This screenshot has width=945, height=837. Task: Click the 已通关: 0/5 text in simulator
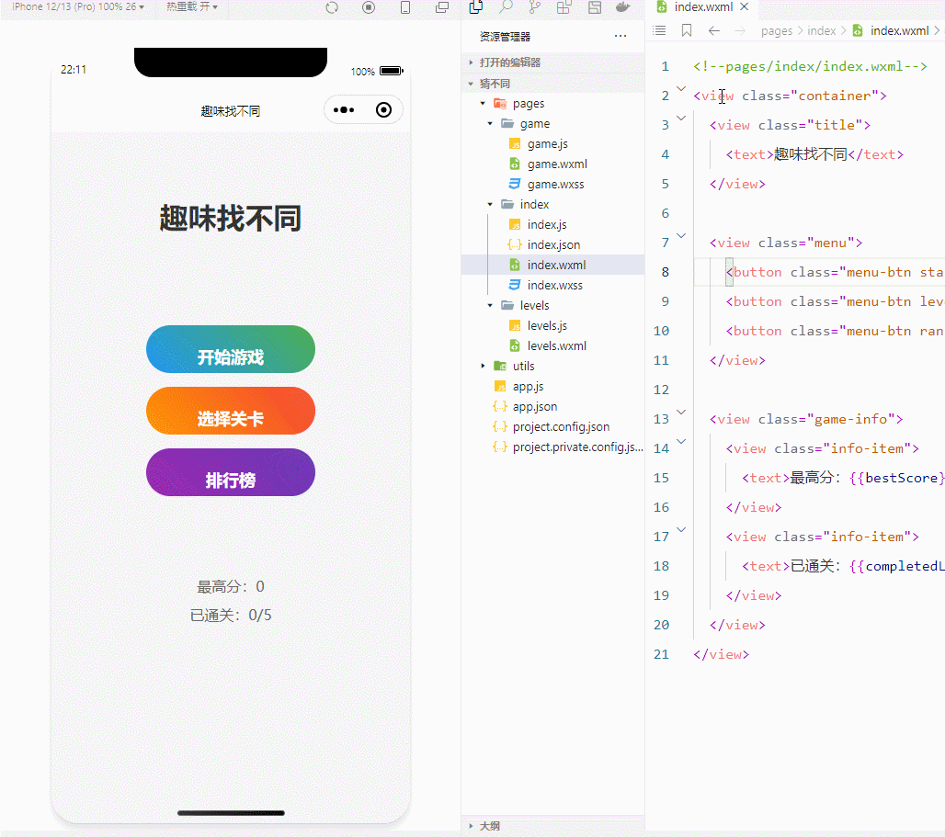(x=230, y=616)
